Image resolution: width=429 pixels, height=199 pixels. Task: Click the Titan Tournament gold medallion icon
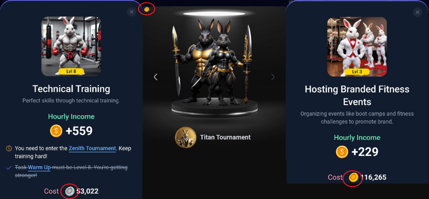click(x=186, y=137)
